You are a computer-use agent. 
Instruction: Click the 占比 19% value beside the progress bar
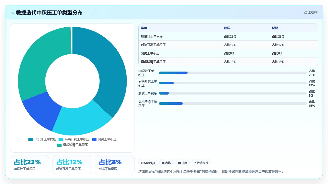click(x=312, y=104)
